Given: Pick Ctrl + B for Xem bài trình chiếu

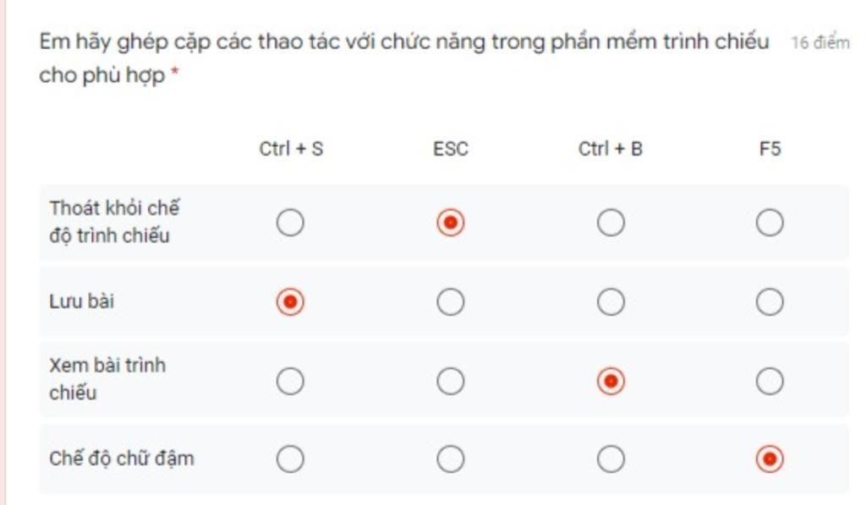Looking at the screenshot, I should coord(611,382).
